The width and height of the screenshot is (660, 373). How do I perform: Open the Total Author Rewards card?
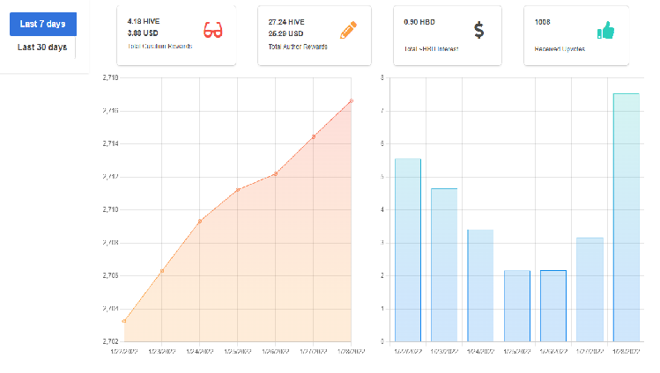pyautogui.click(x=315, y=36)
